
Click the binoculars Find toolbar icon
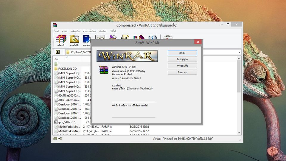coord(125,37)
